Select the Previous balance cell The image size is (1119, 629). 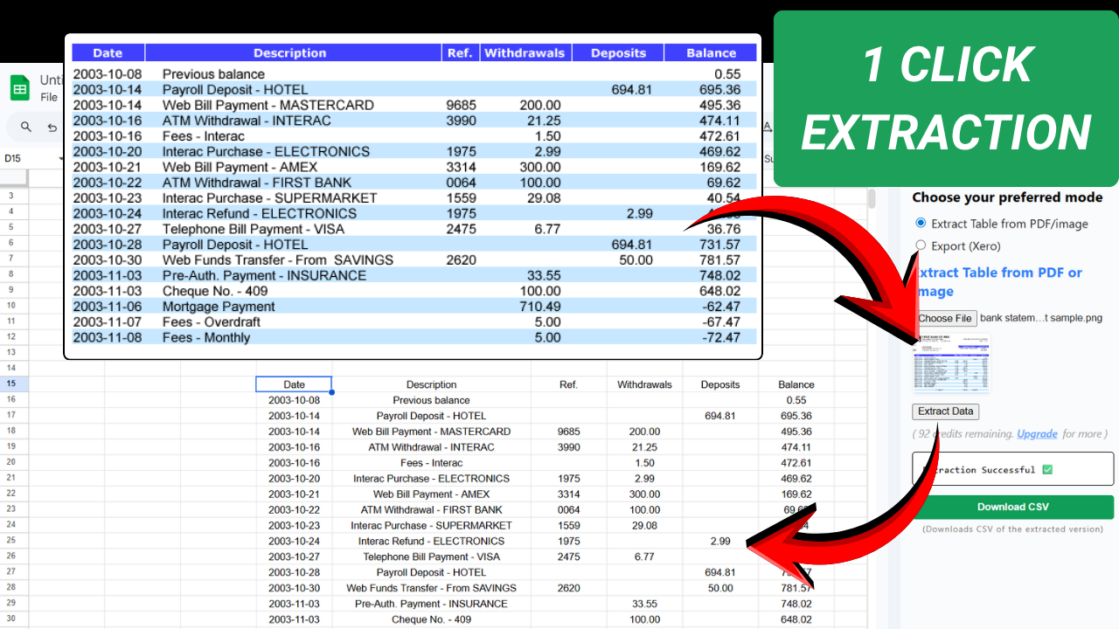coord(431,400)
